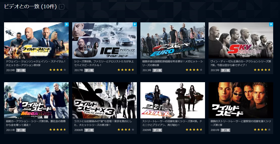Open the Super Combo movie thumbnail
The image size is (280, 144).
point(36,40)
